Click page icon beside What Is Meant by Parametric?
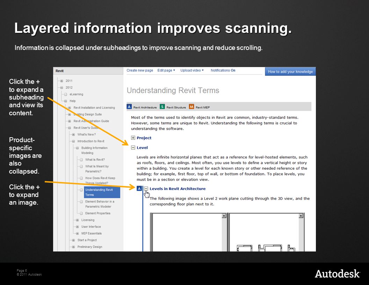 pos(81,167)
